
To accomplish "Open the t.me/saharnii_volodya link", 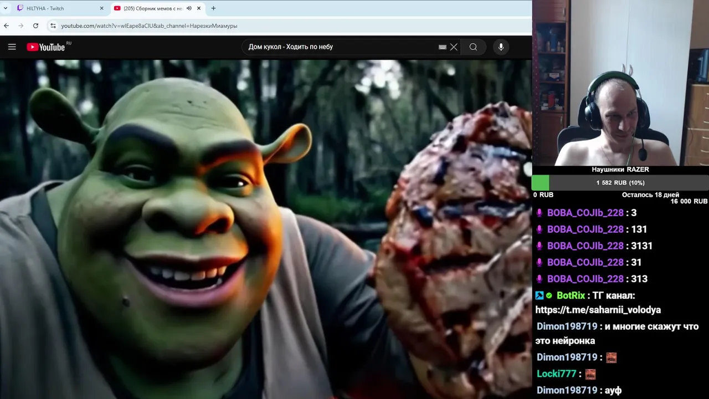I will click(598, 310).
